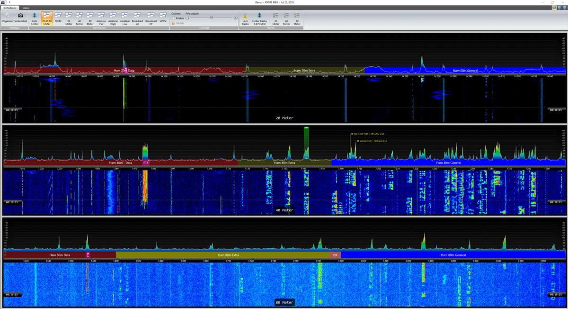This screenshot has width=568, height=309.
Task: Click Center Radio, 8.925 MHz
Action: [x=259, y=18]
